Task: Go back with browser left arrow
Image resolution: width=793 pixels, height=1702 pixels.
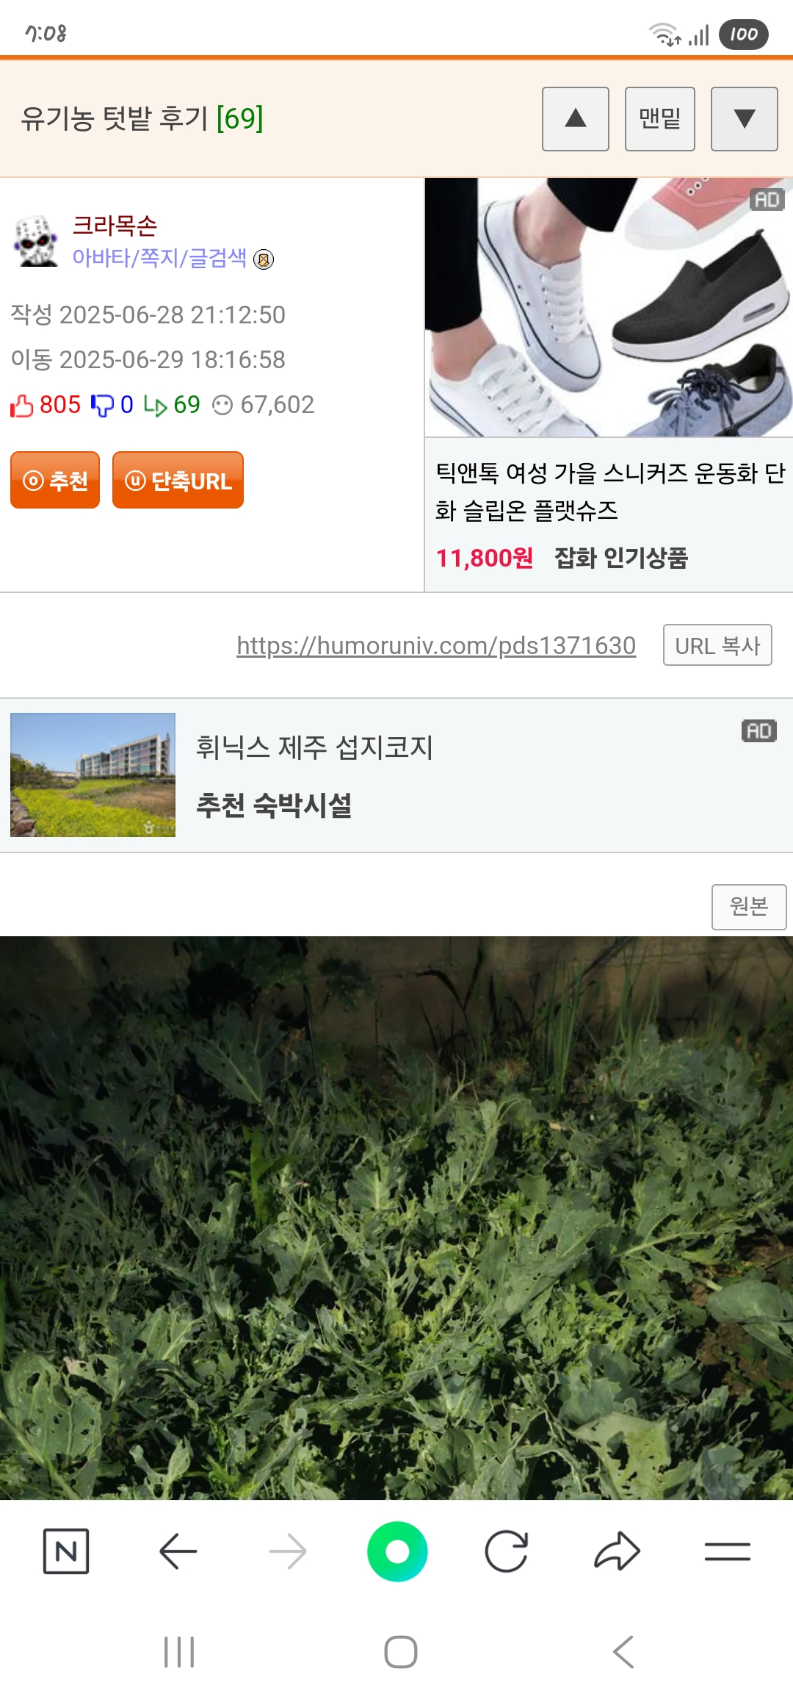Action: coord(178,1551)
